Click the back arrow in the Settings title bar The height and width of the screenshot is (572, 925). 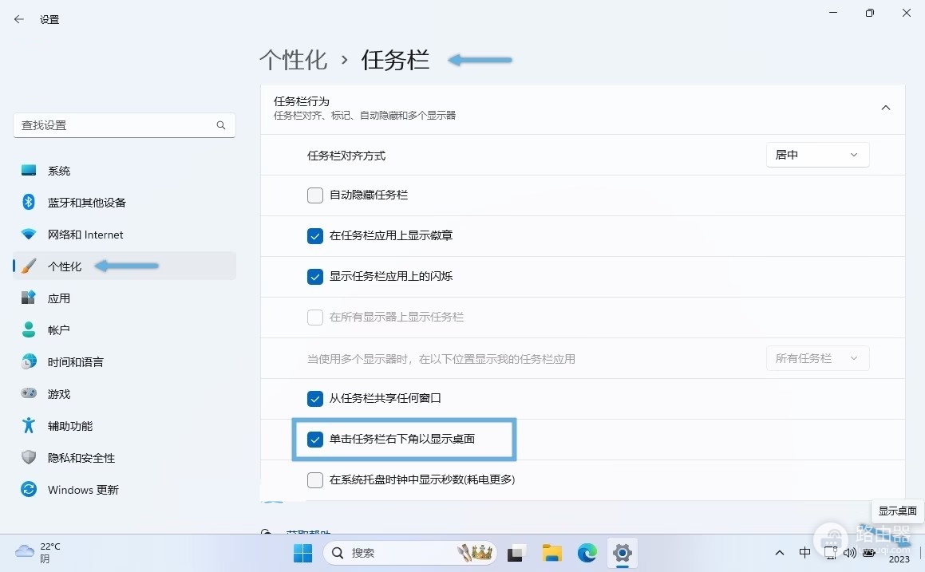(19, 19)
